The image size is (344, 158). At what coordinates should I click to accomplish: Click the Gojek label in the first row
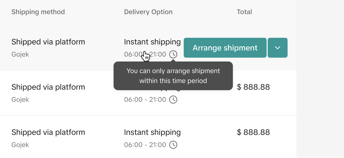[x=20, y=55]
